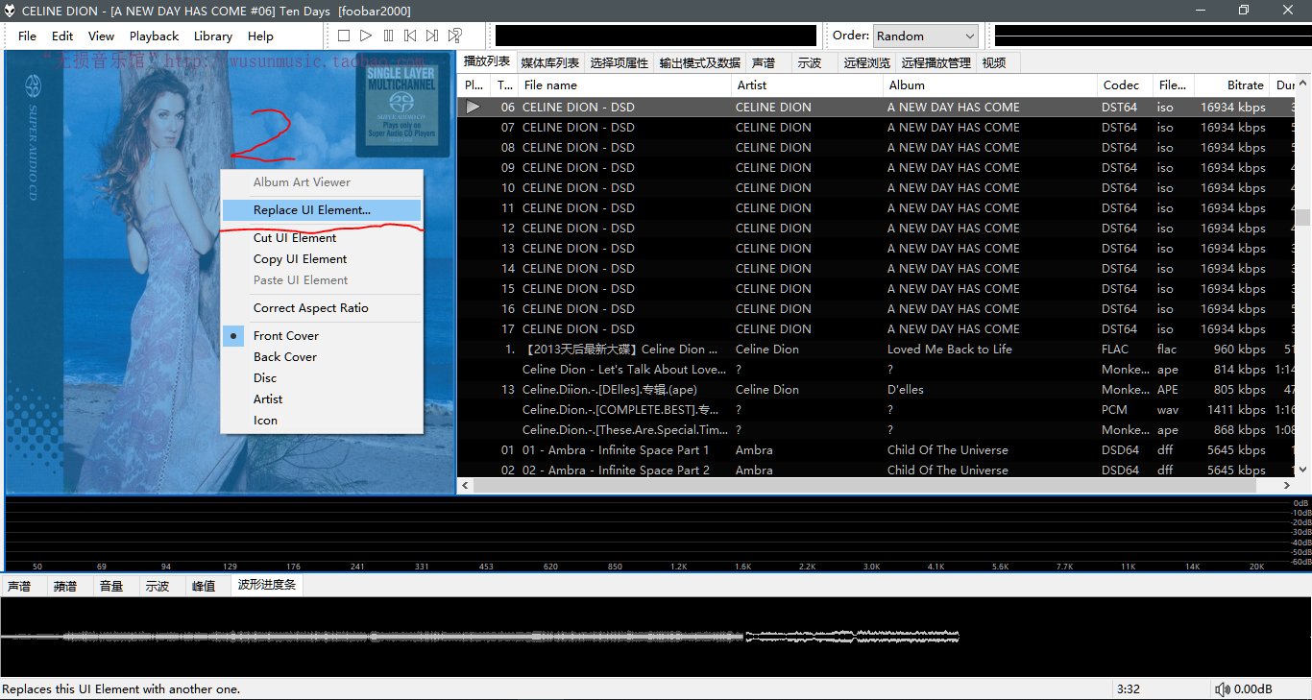Viewport: 1312px width, 700px height.
Task: Click the Stop playback button
Action: tap(344, 36)
